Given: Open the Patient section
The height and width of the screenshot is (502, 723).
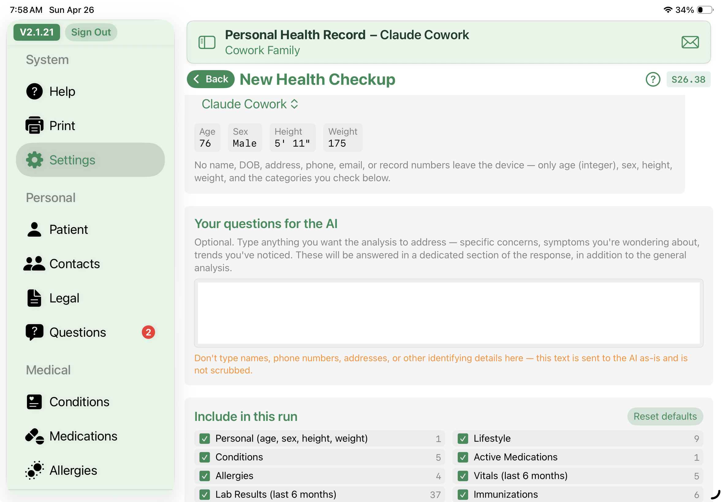Looking at the screenshot, I should point(90,229).
